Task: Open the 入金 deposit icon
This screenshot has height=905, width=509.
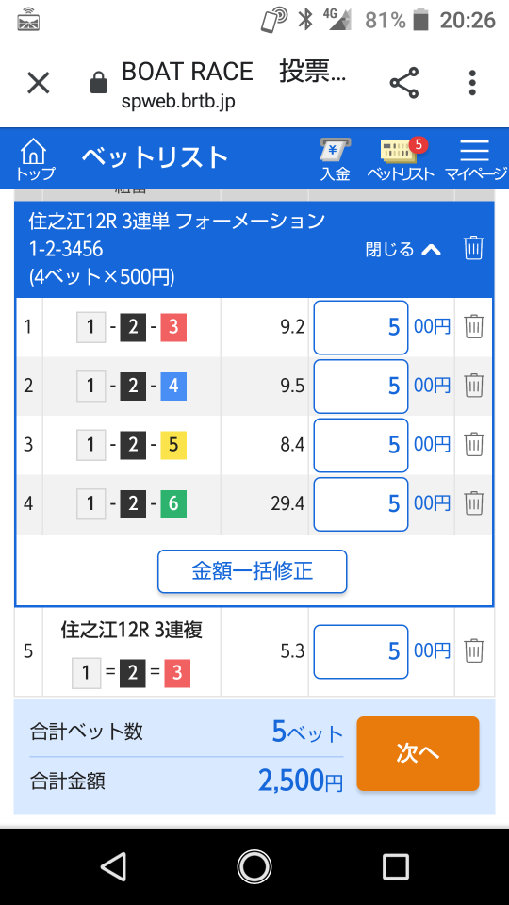Action: (x=336, y=160)
